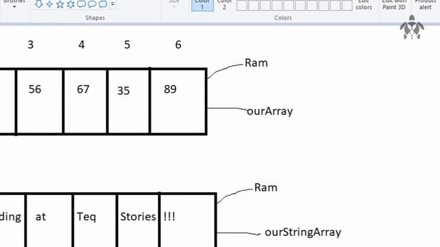Open Edit colors dialog
Screen dimensions: 440x247
tap(364, 5)
